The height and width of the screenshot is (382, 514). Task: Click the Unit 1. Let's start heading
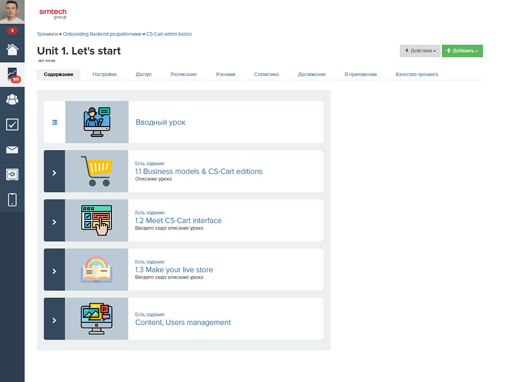click(x=79, y=51)
